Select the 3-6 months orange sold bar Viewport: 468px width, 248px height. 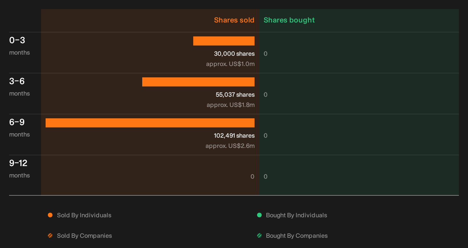click(x=198, y=82)
